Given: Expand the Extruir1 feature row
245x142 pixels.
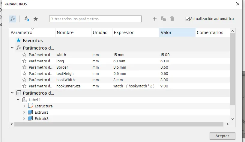Looking at the screenshot, I should (x=24, y=112).
